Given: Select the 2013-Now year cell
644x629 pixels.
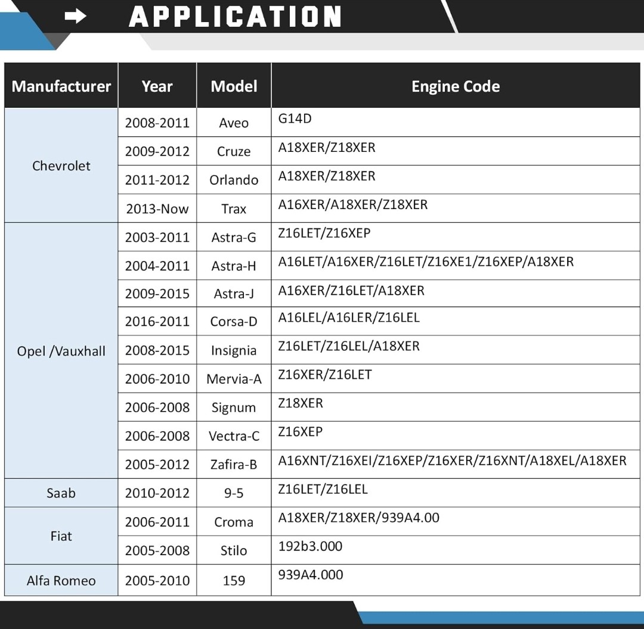Looking at the screenshot, I should pyautogui.click(x=157, y=209).
